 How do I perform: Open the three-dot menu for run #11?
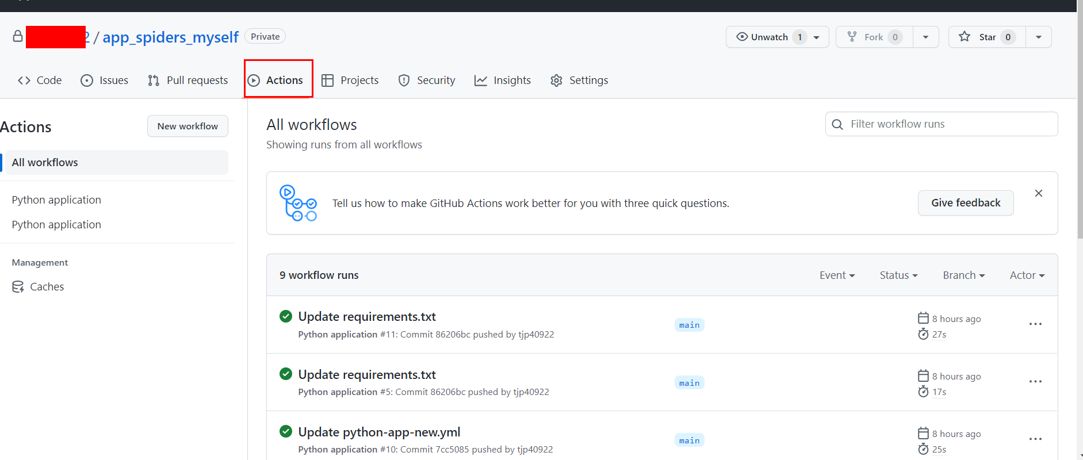tap(1035, 324)
